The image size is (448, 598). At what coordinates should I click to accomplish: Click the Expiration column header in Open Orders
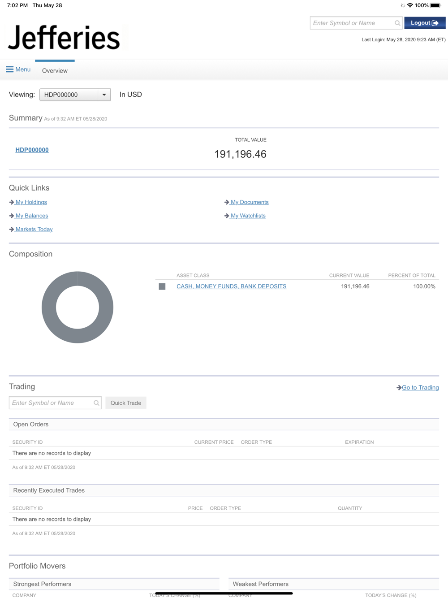tap(359, 442)
